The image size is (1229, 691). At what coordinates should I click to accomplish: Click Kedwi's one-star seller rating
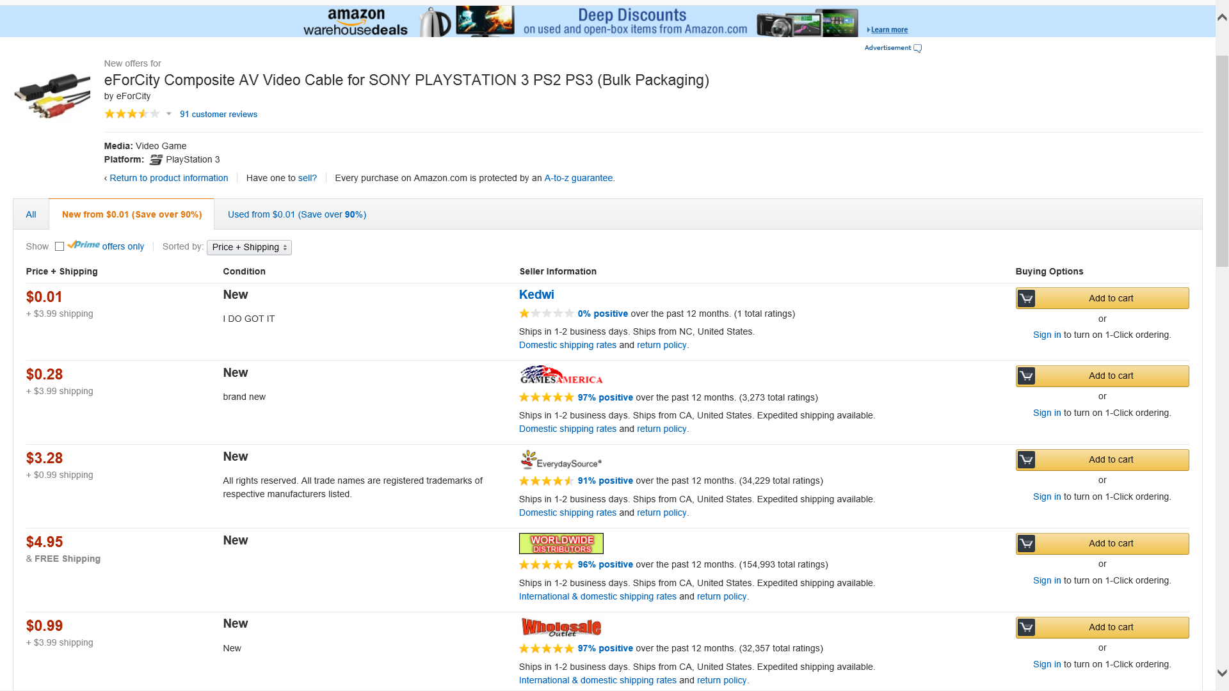547,314
